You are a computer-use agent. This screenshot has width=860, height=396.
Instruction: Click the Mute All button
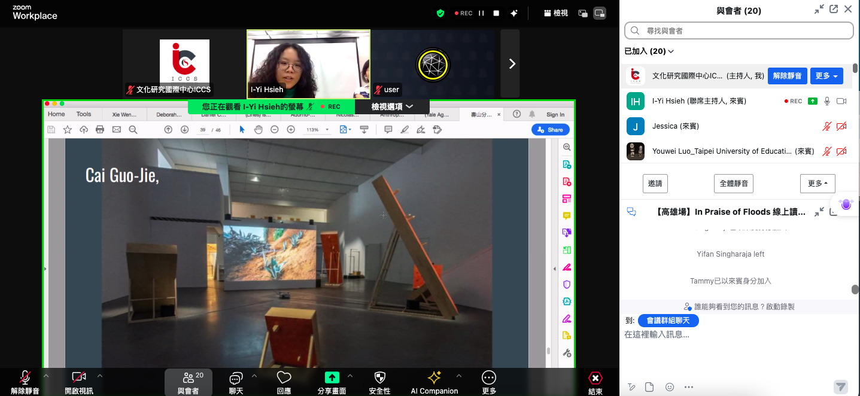(733, 184)
